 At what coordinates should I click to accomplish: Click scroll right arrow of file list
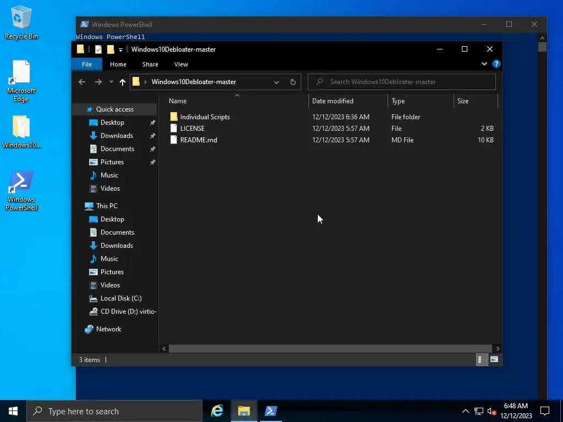(x=498, y=348)
